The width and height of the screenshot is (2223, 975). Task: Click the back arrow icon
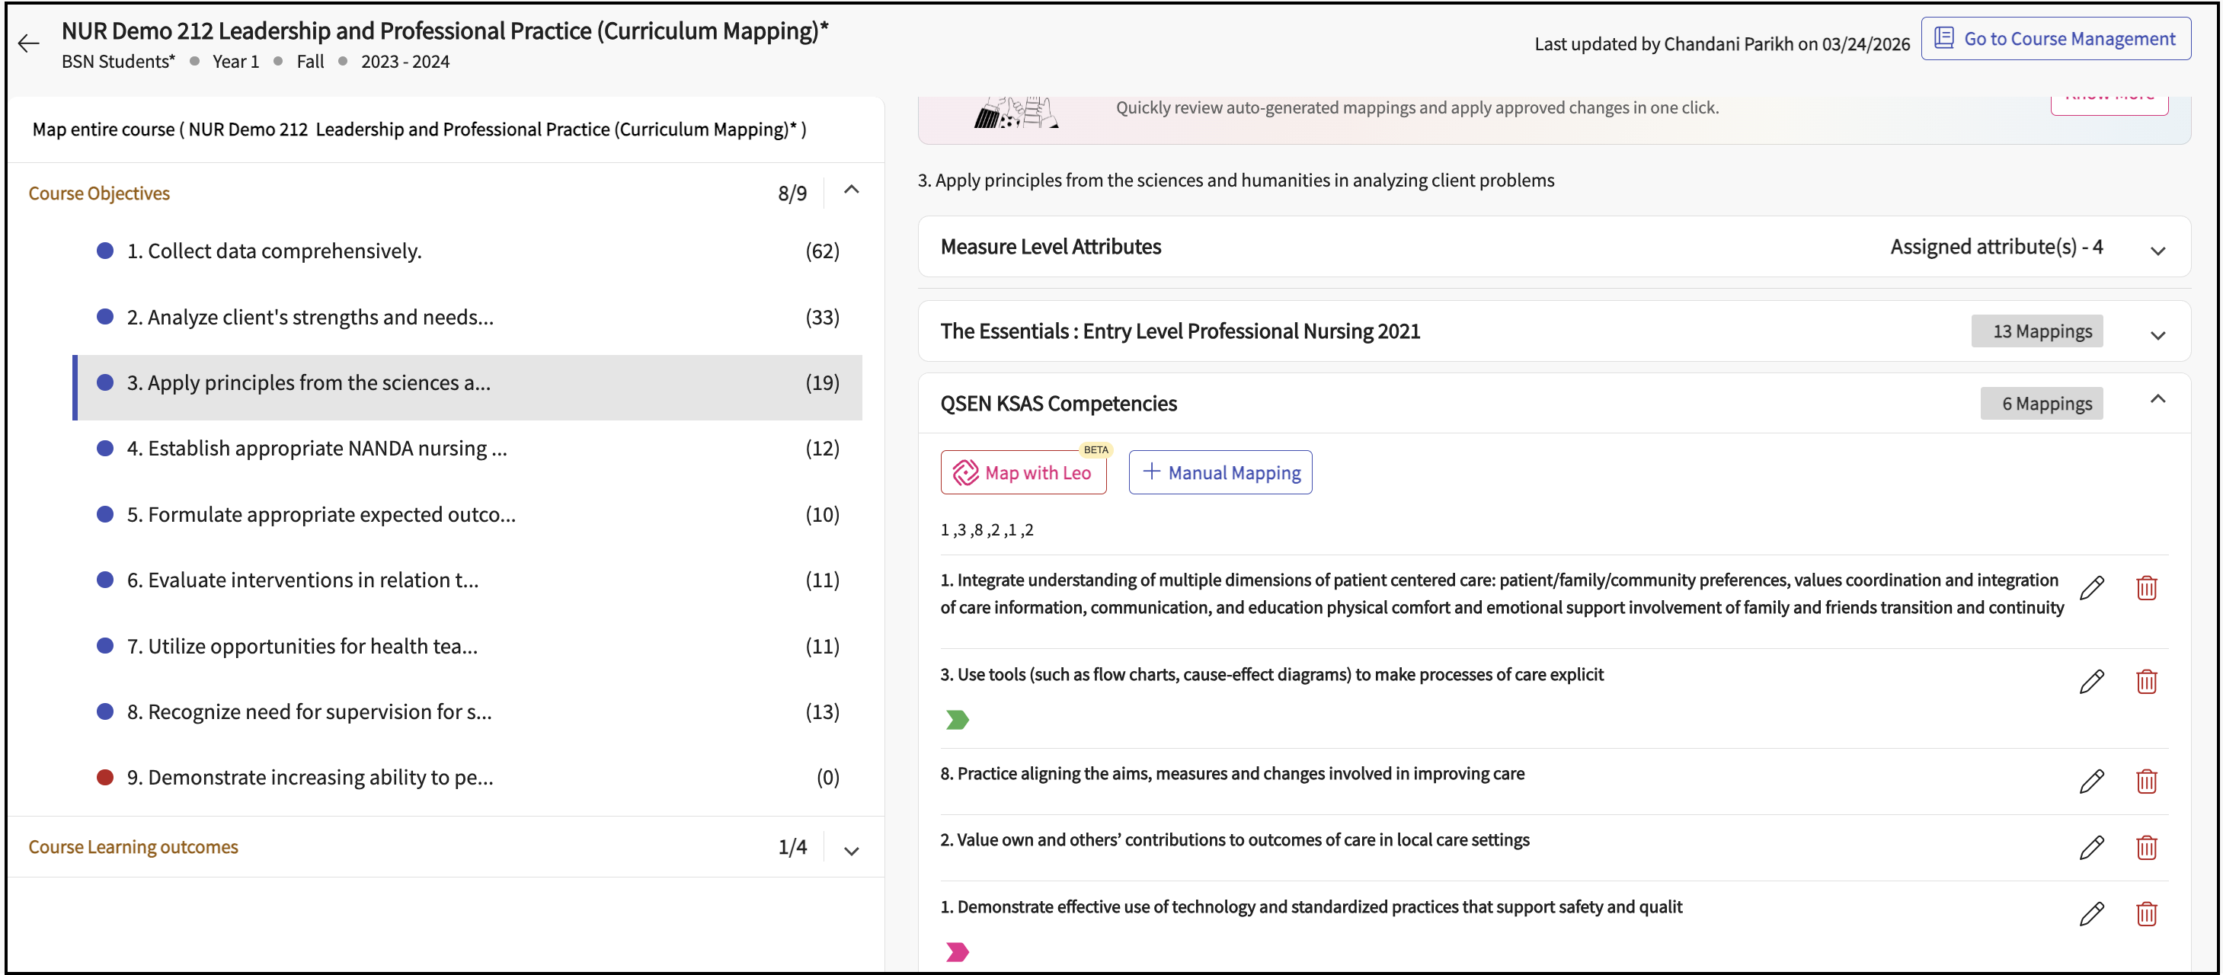tap(28, 44)
